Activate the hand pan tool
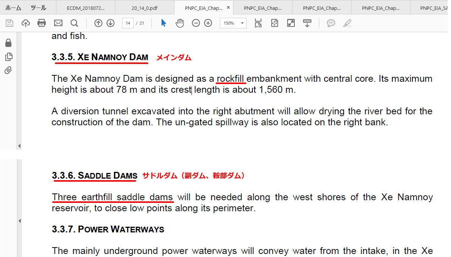Viewport: 451px width, 257px height. point(180,23)
